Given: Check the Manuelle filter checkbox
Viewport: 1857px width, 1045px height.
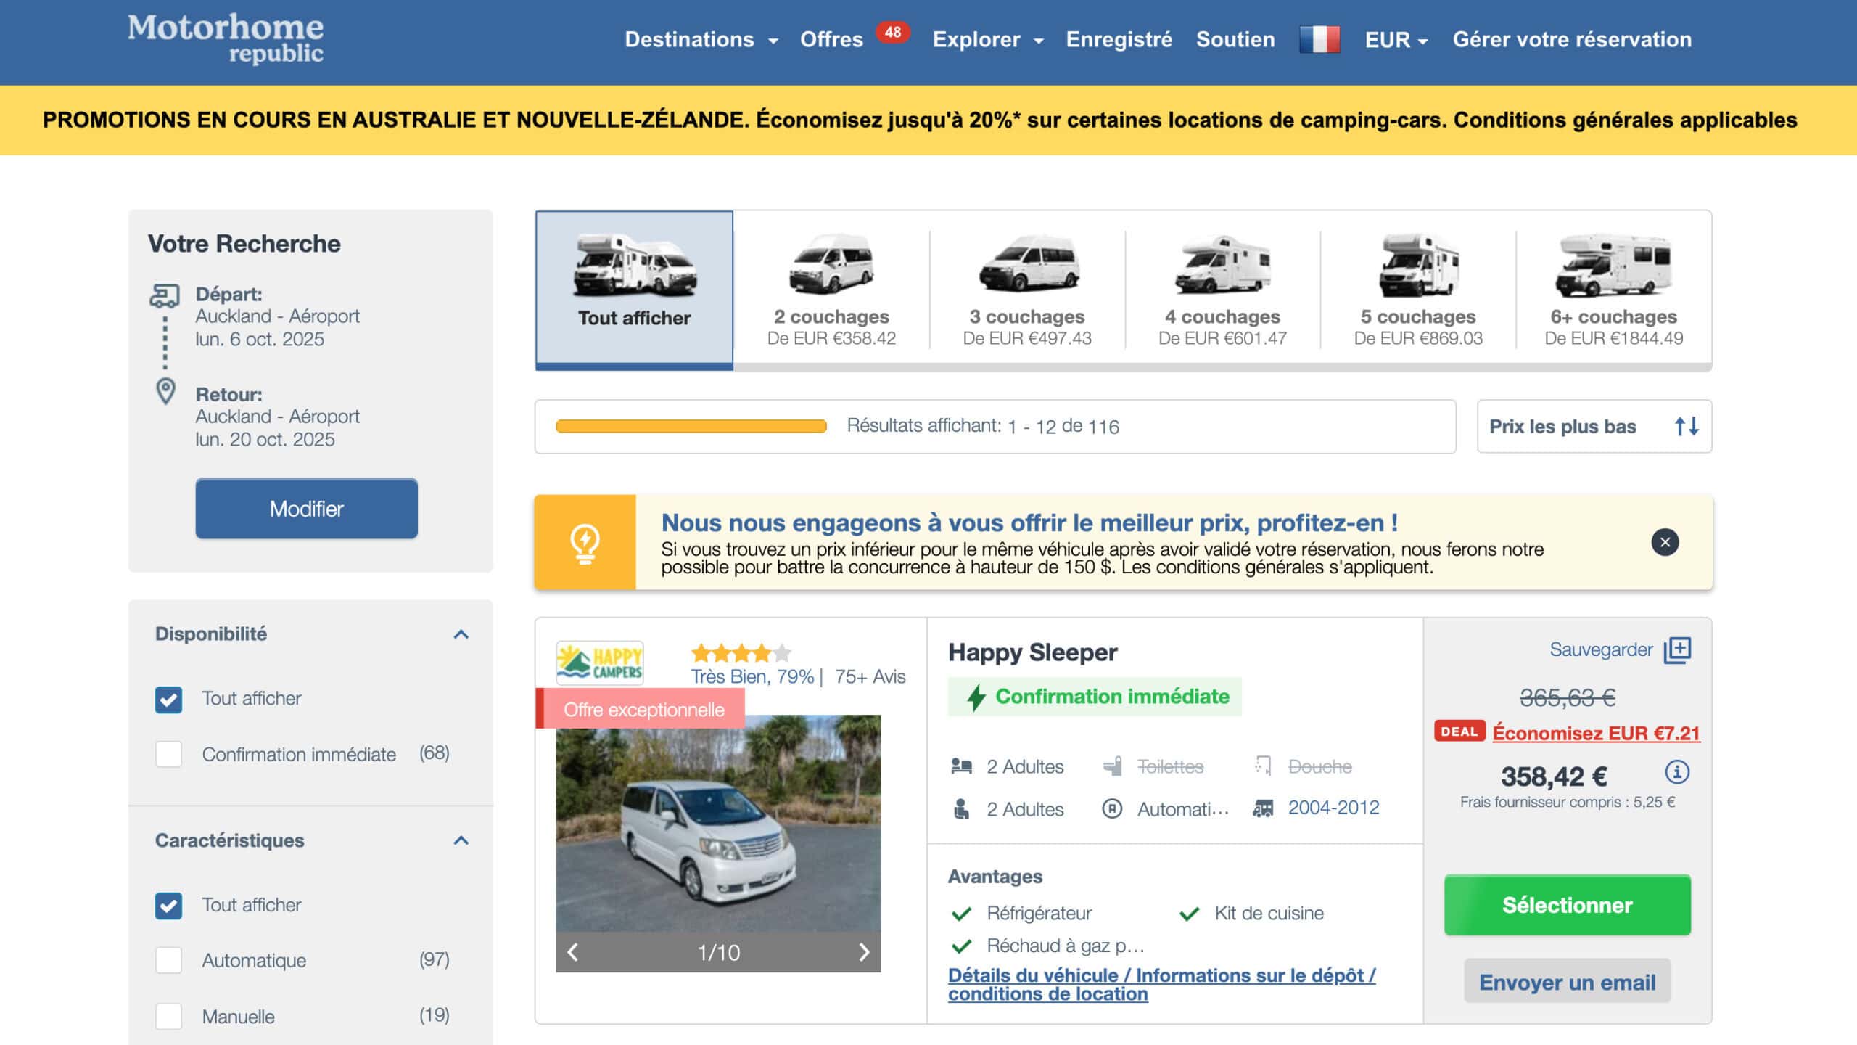Looking at the screenshot, I should click(x=168, y=1016).
